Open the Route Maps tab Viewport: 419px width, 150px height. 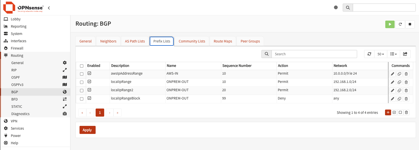223,41
